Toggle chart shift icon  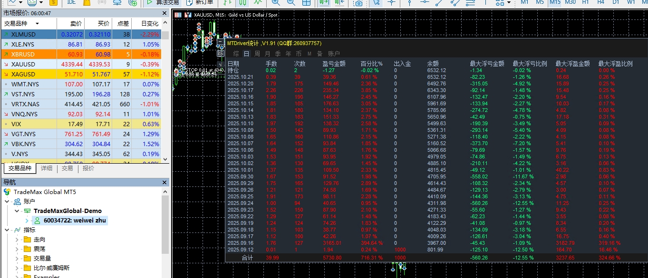pos(339,3)
